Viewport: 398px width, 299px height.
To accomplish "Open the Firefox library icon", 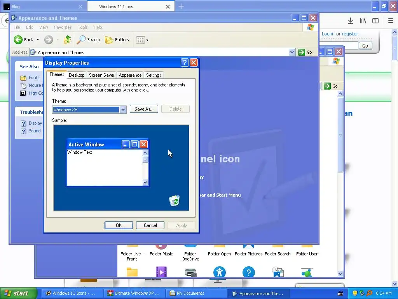I will point(363,21).
